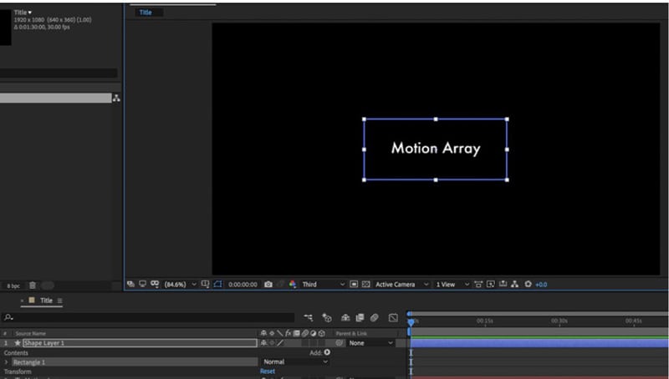Screen dimensions: 669x379
Task: Click the Source Name column header
Action: 30,333
